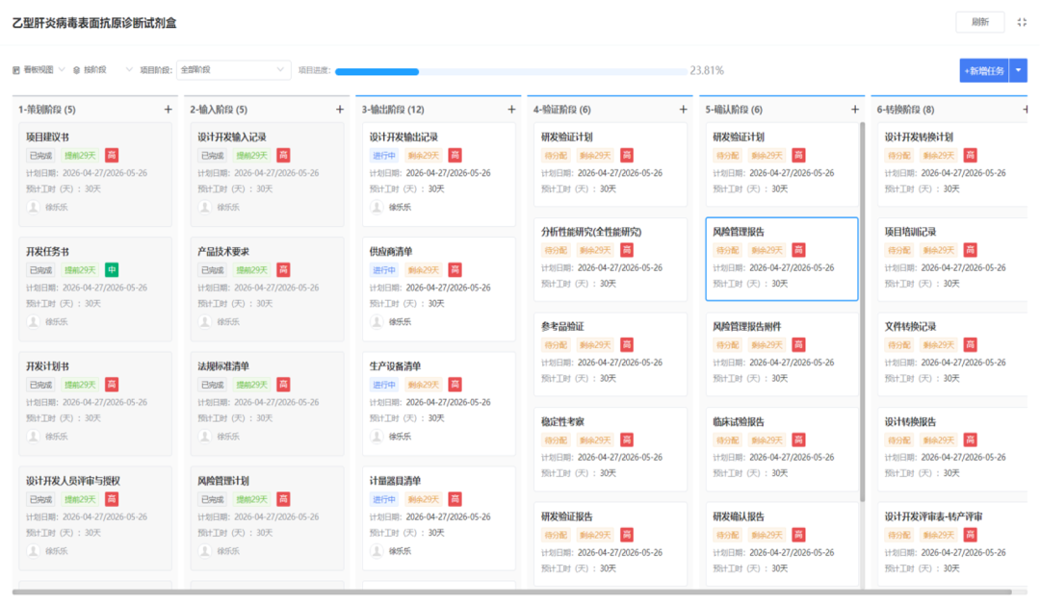Click 徐乐乐 assignee name on 供应商清单 card

pos(400,321)
